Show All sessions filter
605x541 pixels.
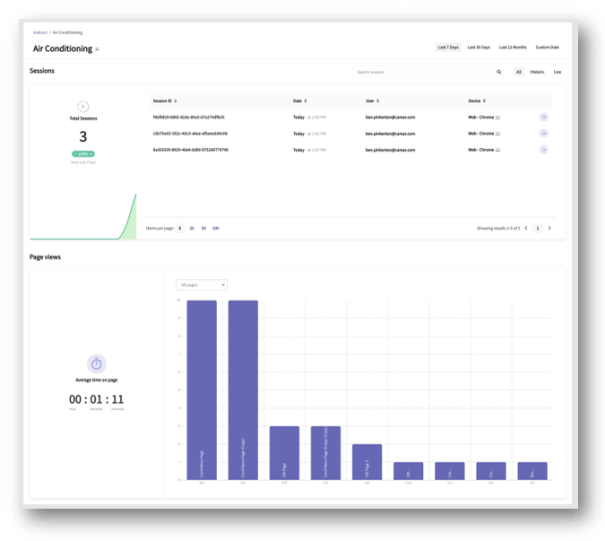[518, 72]
